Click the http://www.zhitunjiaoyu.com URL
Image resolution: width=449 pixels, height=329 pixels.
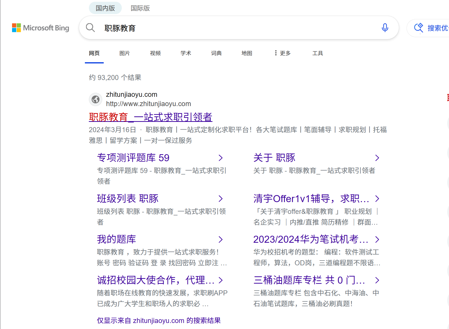click(x=148, y=104)
